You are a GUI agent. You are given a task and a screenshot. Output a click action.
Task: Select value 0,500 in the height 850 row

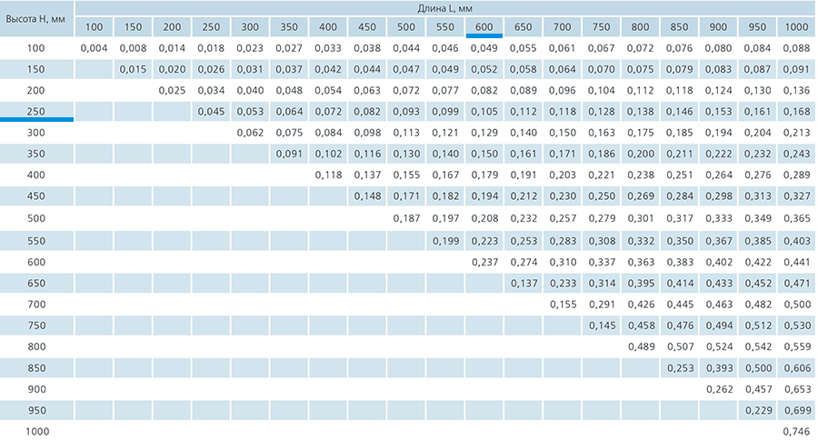pyautogui.click(x=758, y=368)
